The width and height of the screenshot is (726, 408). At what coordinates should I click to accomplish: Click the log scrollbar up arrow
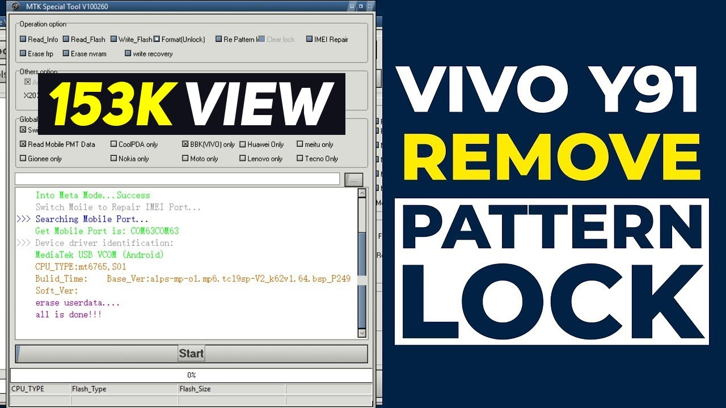(x=362, y=193)
